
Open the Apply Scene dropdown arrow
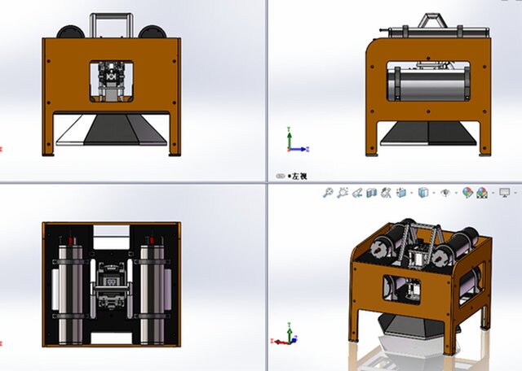pos(493,193)
